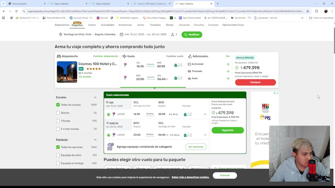
Task: Add Traslado with plus icon
Action: pos(228,71)
